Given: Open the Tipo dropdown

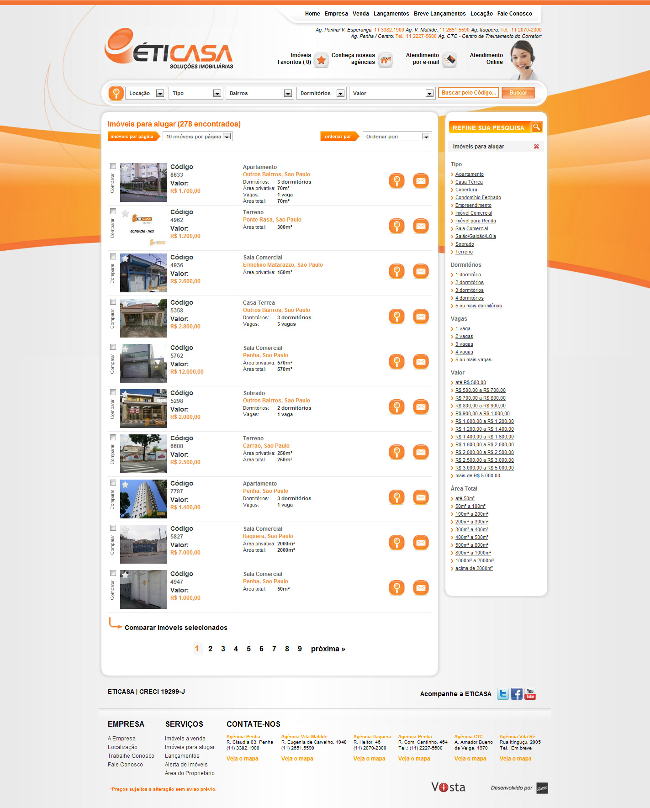Looking at the screenshot, I should pos(196,93).
